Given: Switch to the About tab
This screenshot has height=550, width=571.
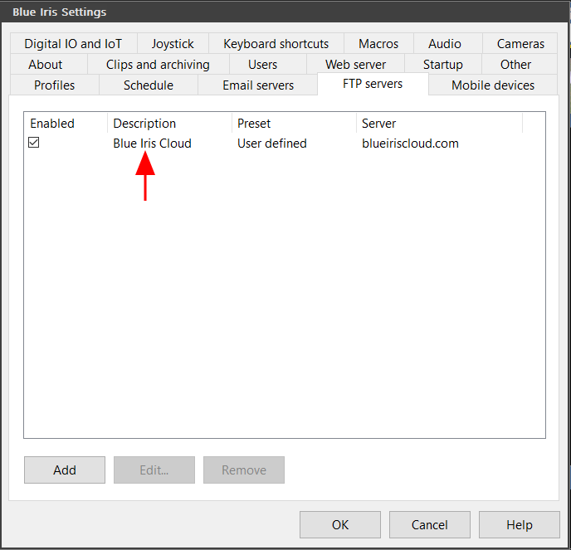Looking at the screenshot, I should (49, 64).
